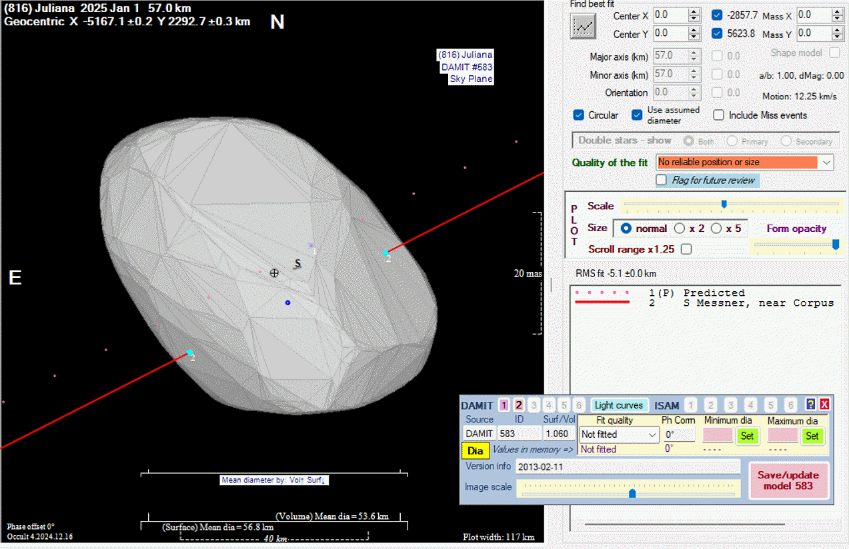Click the Image scale slider

click(631, 493)
